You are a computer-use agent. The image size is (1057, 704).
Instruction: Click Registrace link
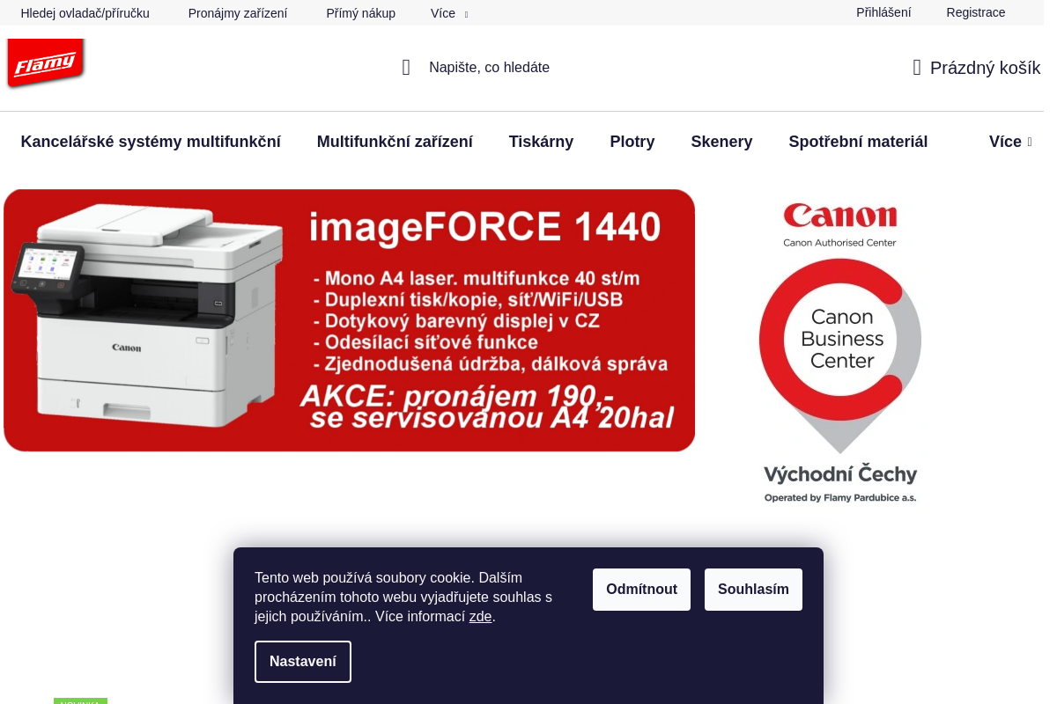tap(976, 12)
